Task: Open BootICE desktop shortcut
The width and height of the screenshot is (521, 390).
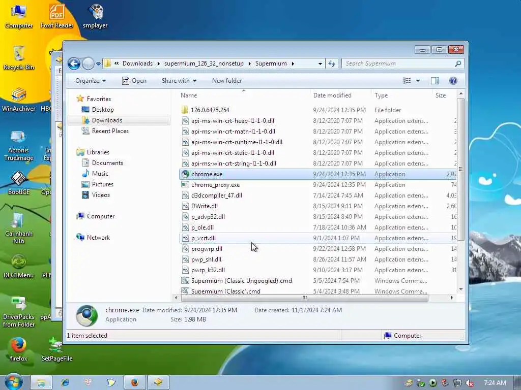Action: click(x=19, y=183)
